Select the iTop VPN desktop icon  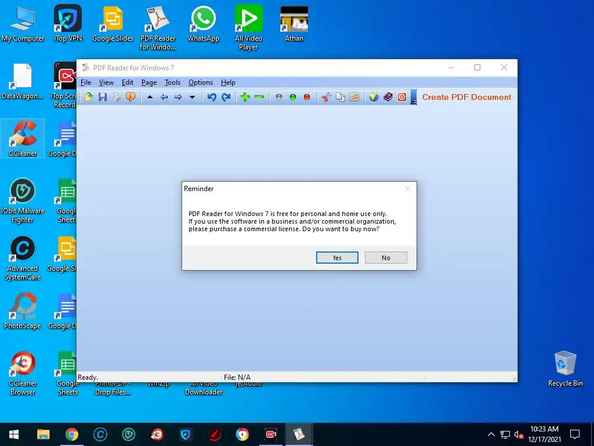point(68,23)
